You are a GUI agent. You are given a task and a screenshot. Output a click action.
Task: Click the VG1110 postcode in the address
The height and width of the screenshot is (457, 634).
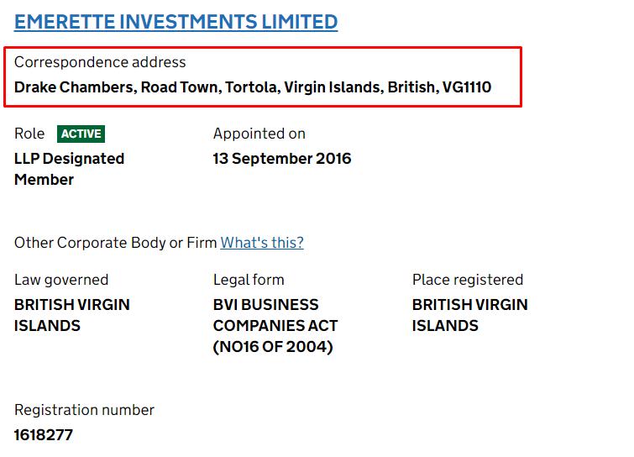467,87
